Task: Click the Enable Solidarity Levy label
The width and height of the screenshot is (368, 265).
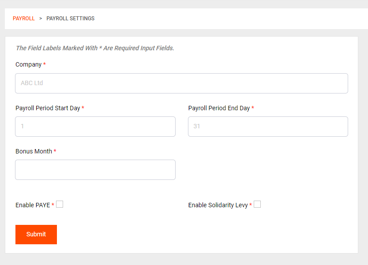Action: 218,205
